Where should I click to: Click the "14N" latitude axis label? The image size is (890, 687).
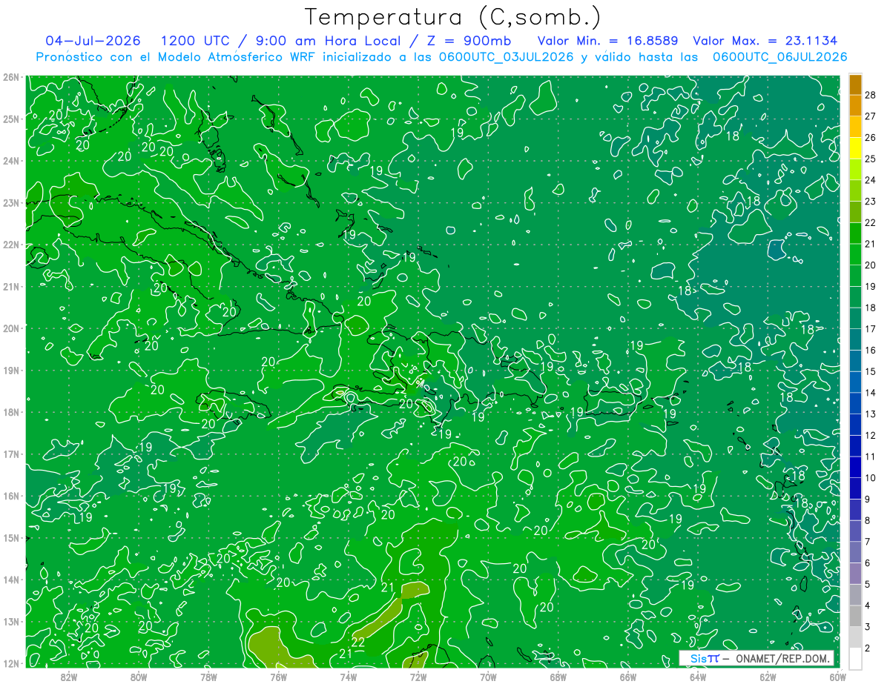(10, 580)
